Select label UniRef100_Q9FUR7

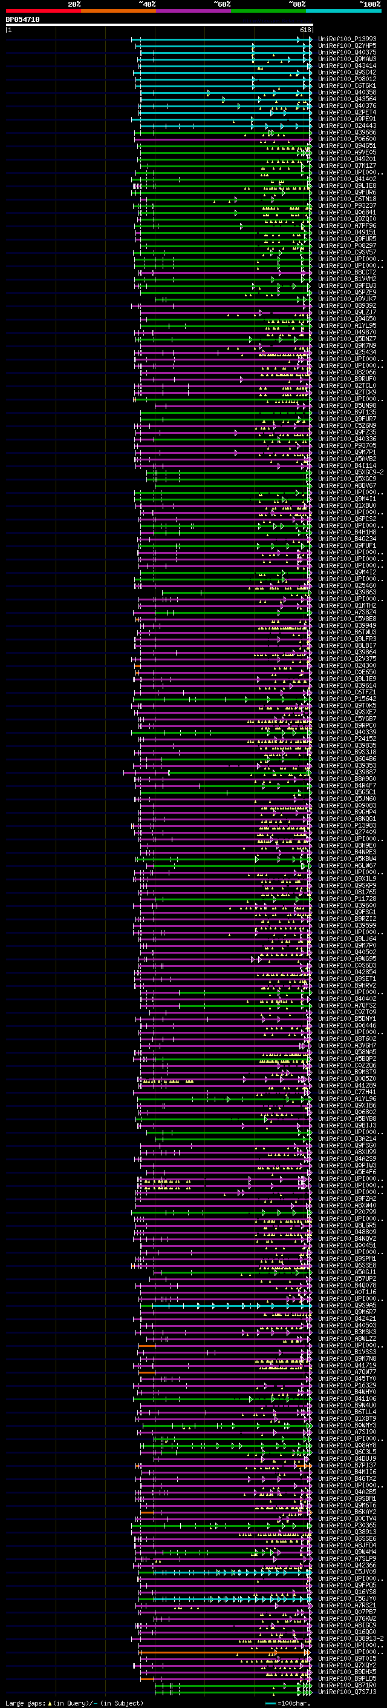click(x=347, y=419)
